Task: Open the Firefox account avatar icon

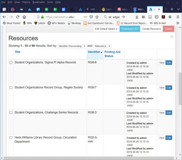Action: pyautogui.click(x=170, y=17)
